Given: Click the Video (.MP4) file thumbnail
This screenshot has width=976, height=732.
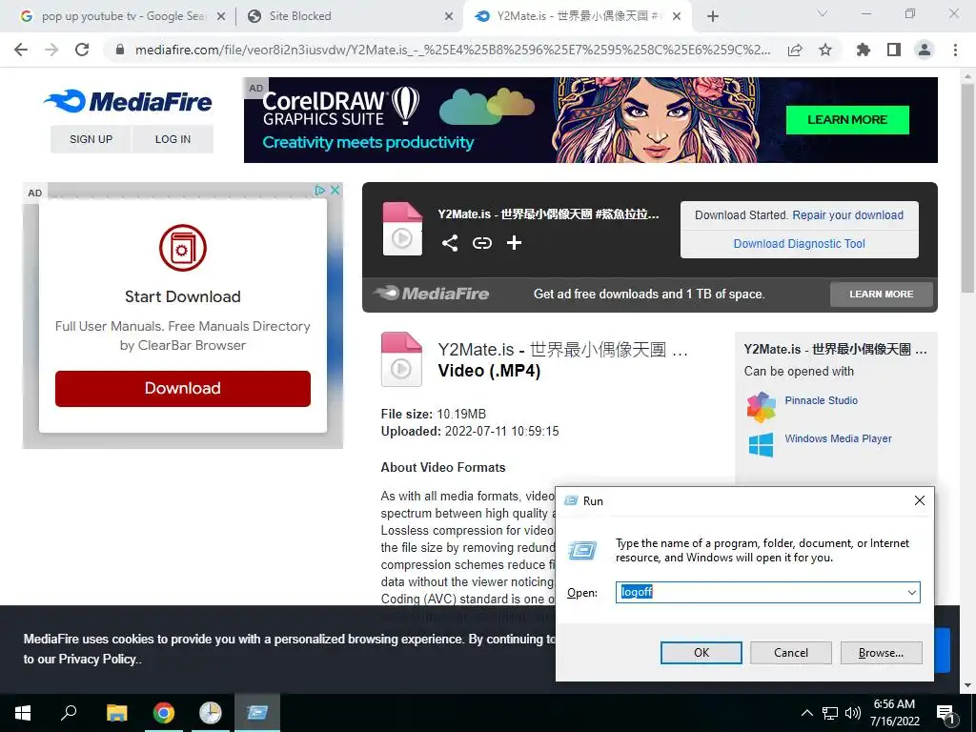Looking at the screenshot, I should (401, 359).
